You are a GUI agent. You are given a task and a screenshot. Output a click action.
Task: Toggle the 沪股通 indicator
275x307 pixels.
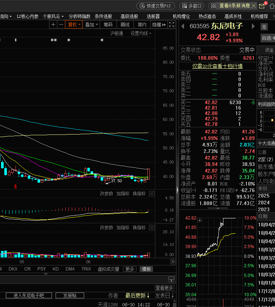(x=117, y=34)
